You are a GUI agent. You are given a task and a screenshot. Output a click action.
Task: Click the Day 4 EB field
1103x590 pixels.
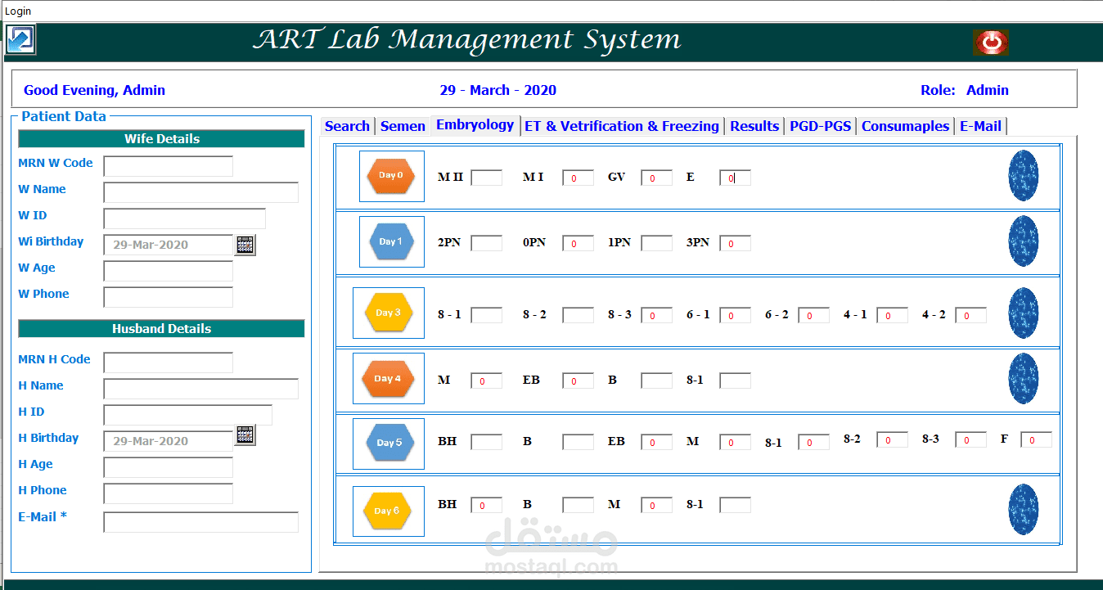point(579,381)
